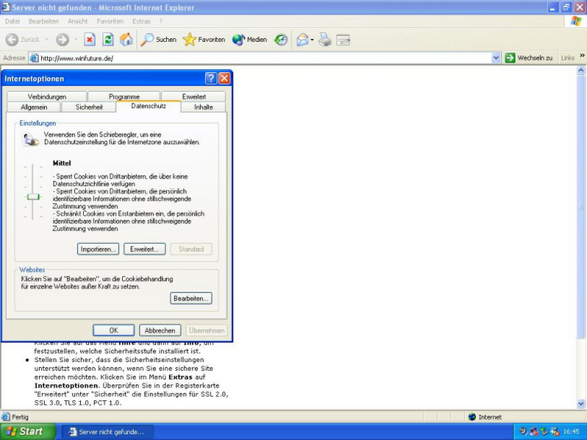Open Back button history dropdown arrow
The height and width of the screenshot is (440, 587).
pyautogui.click(x=46, y=40)
